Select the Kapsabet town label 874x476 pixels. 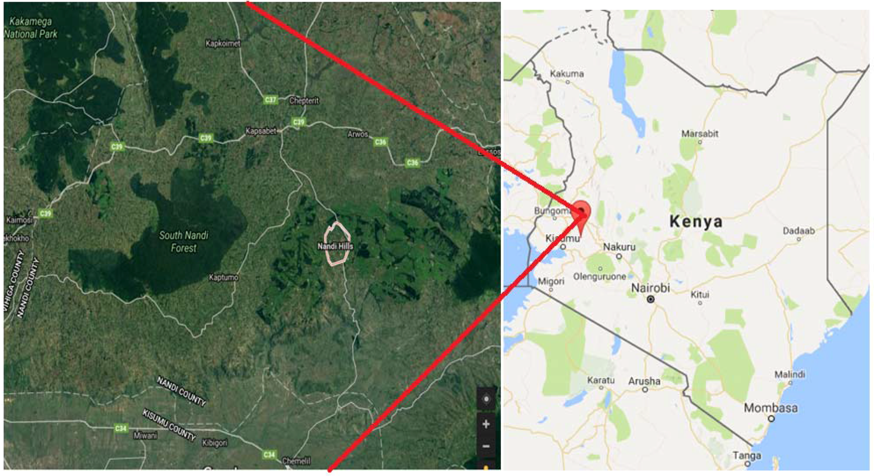click(261, 131)
